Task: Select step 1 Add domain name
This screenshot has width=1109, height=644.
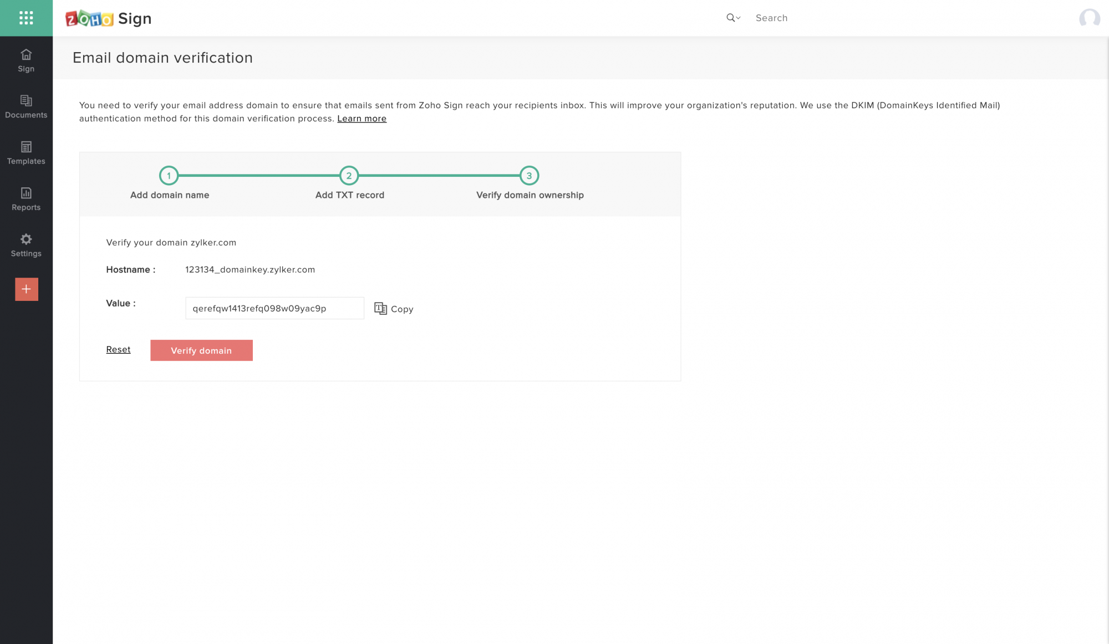Action: click(x=169, y=176)
